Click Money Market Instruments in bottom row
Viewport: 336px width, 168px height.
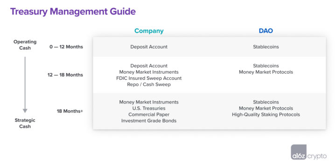coord(149,102)
